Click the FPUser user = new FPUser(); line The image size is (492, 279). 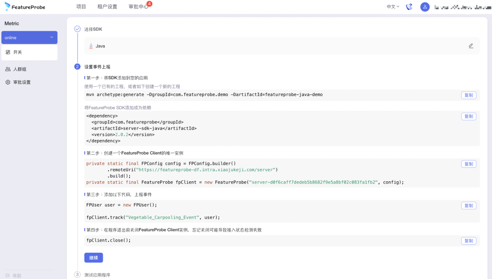click(x=122, y=205)
